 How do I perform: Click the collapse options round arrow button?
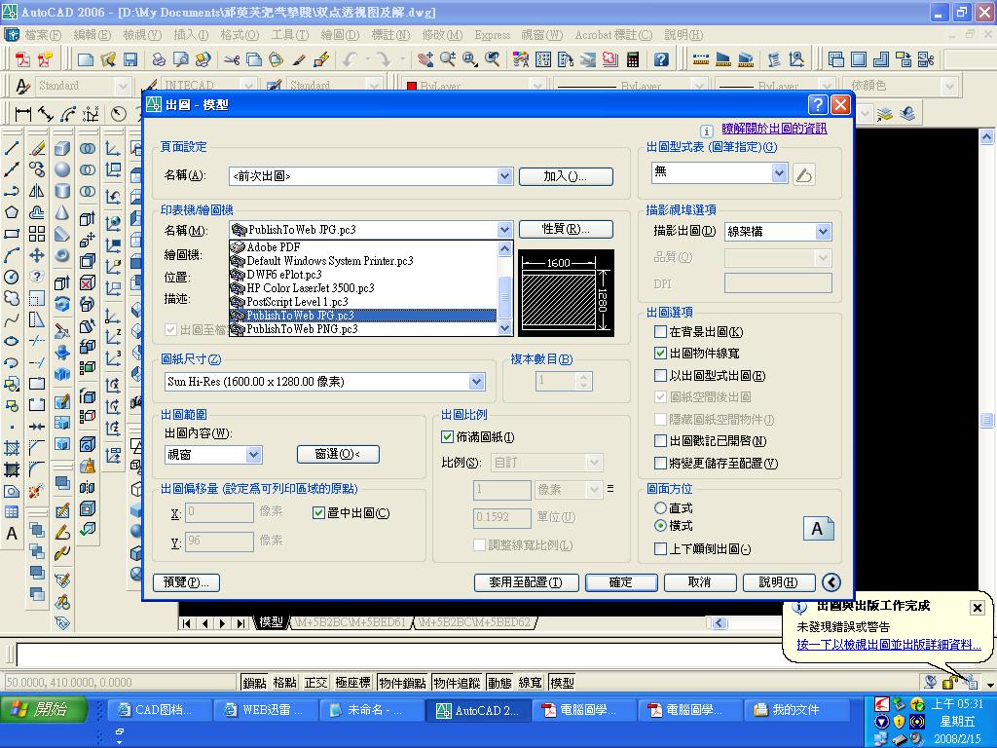click(831, 582)
